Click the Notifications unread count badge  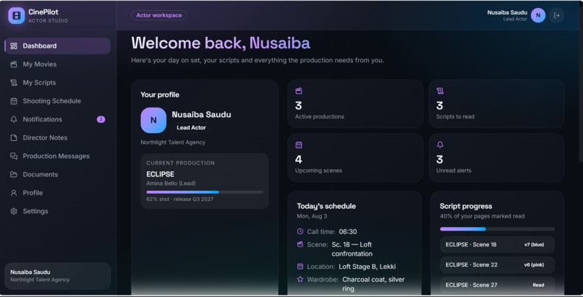(x=101, y=119)
